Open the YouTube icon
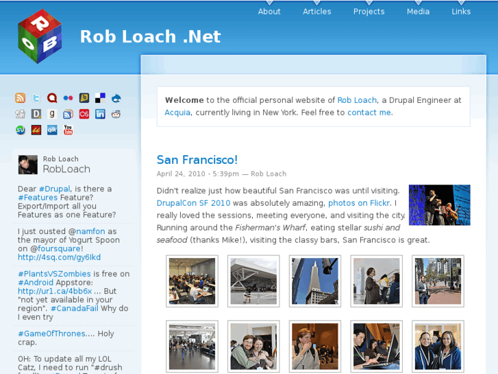The image size is (498, 374). [68, 130]
